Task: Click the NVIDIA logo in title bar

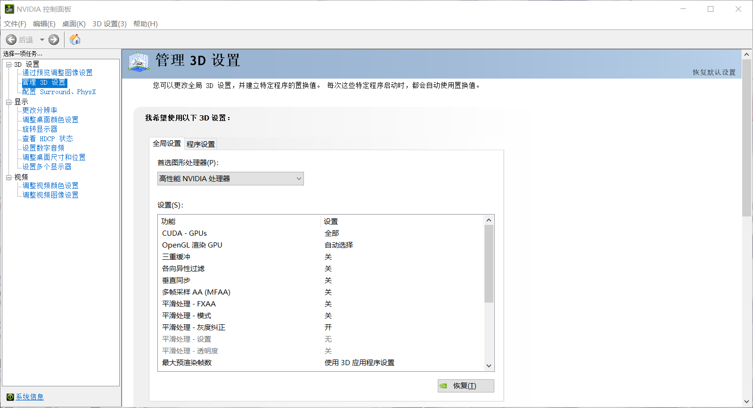Action: 9,9
